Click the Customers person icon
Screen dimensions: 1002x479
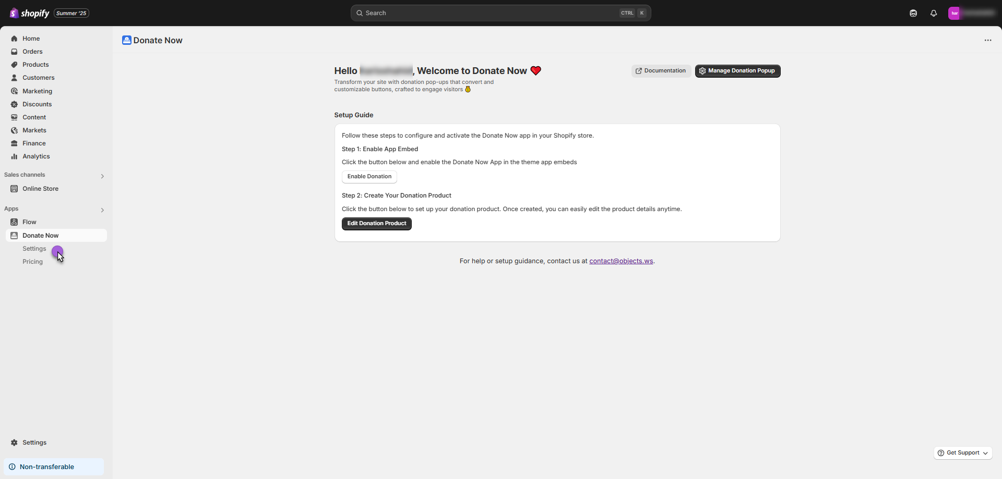14,78
